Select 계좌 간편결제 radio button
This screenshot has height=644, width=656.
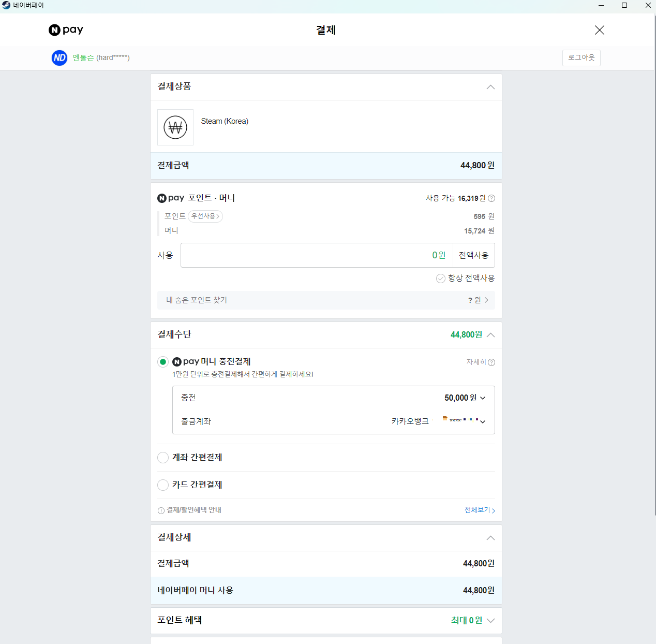pyautogui.click(x=163, y=458)
